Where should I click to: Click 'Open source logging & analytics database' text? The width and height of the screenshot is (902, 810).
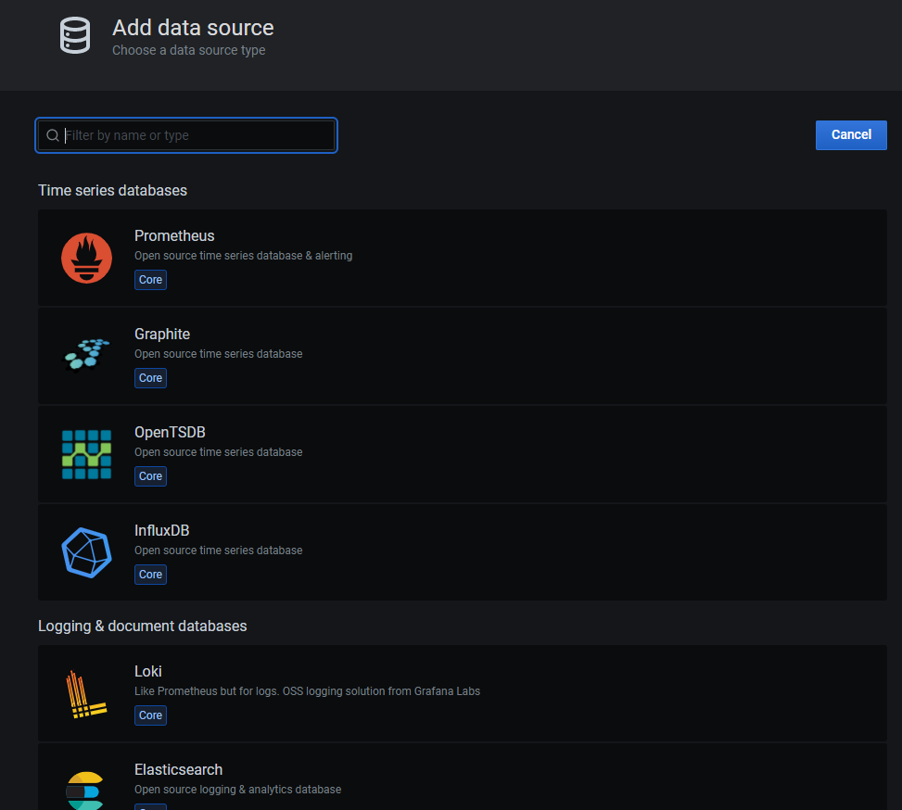tap(237, 790)
